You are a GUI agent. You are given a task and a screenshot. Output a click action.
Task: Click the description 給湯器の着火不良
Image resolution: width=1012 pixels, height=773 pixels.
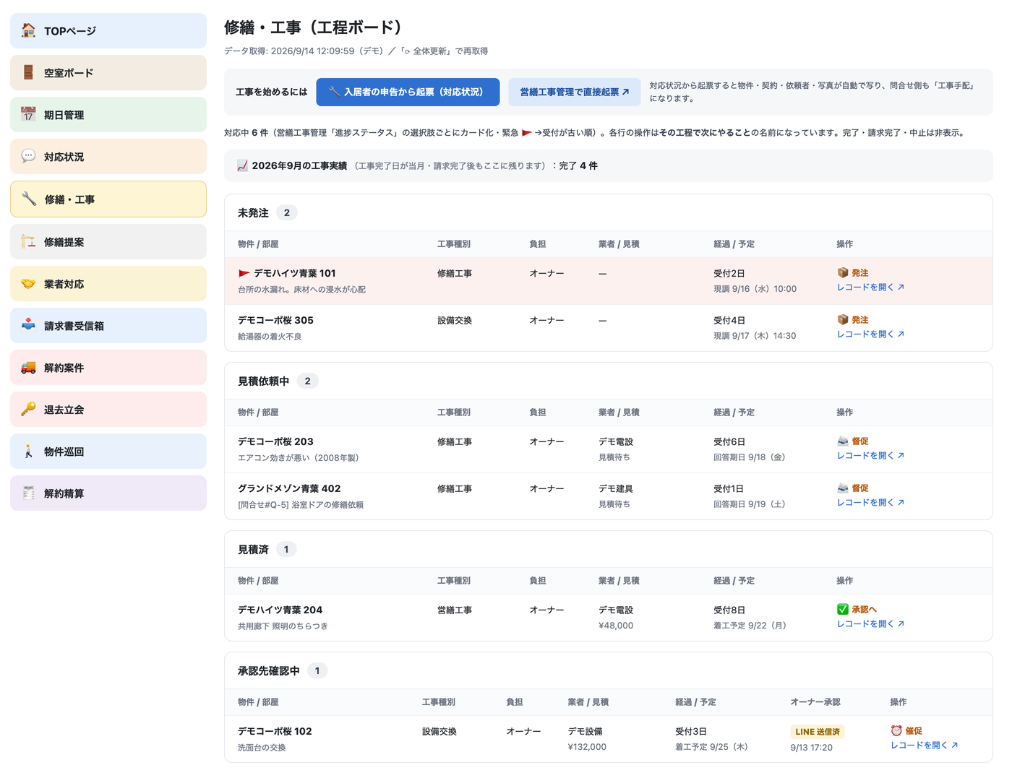[270, 337]
